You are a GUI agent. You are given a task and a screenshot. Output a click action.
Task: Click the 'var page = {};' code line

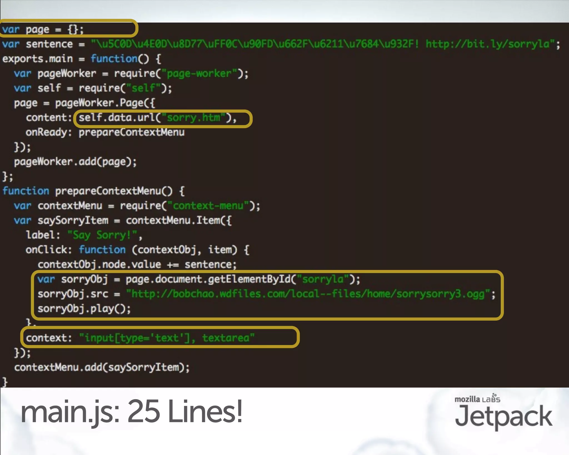[x=43, y=29]
